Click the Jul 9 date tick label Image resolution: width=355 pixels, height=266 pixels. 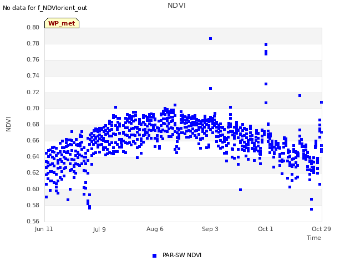click(99, 229)
